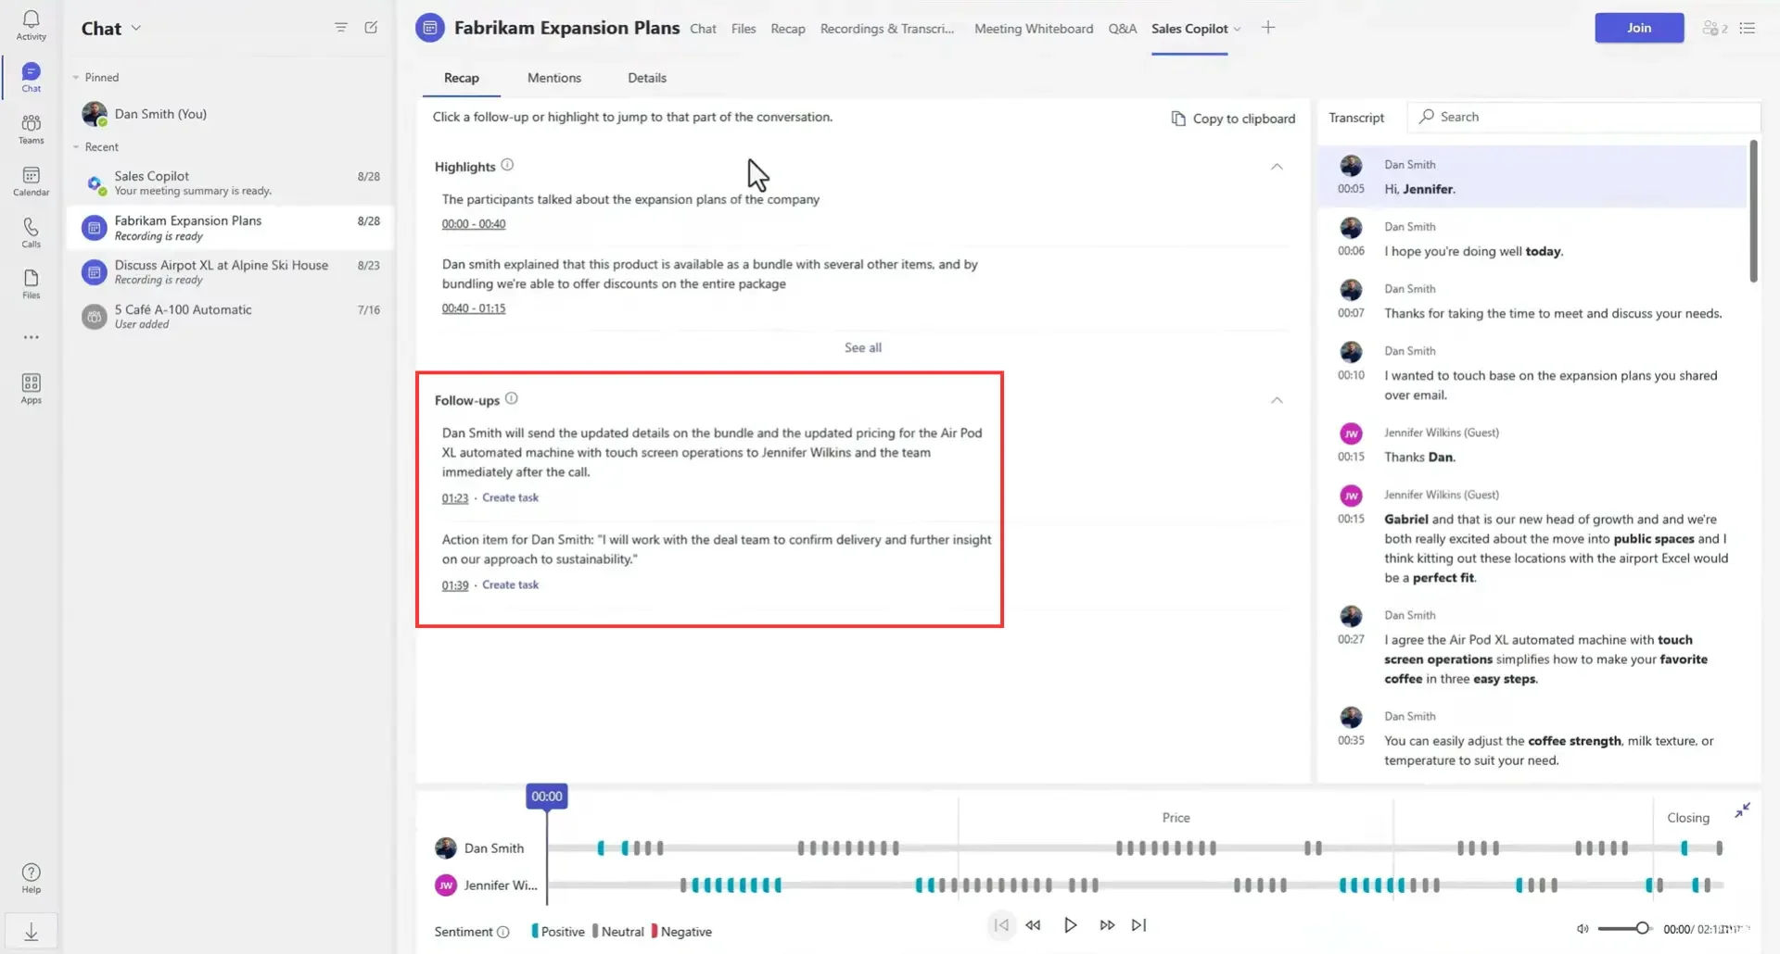Mute audio with the speaker icon

tap(1583, 929)
